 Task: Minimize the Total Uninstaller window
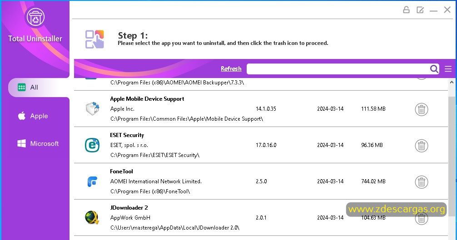(x=433, y=11)
